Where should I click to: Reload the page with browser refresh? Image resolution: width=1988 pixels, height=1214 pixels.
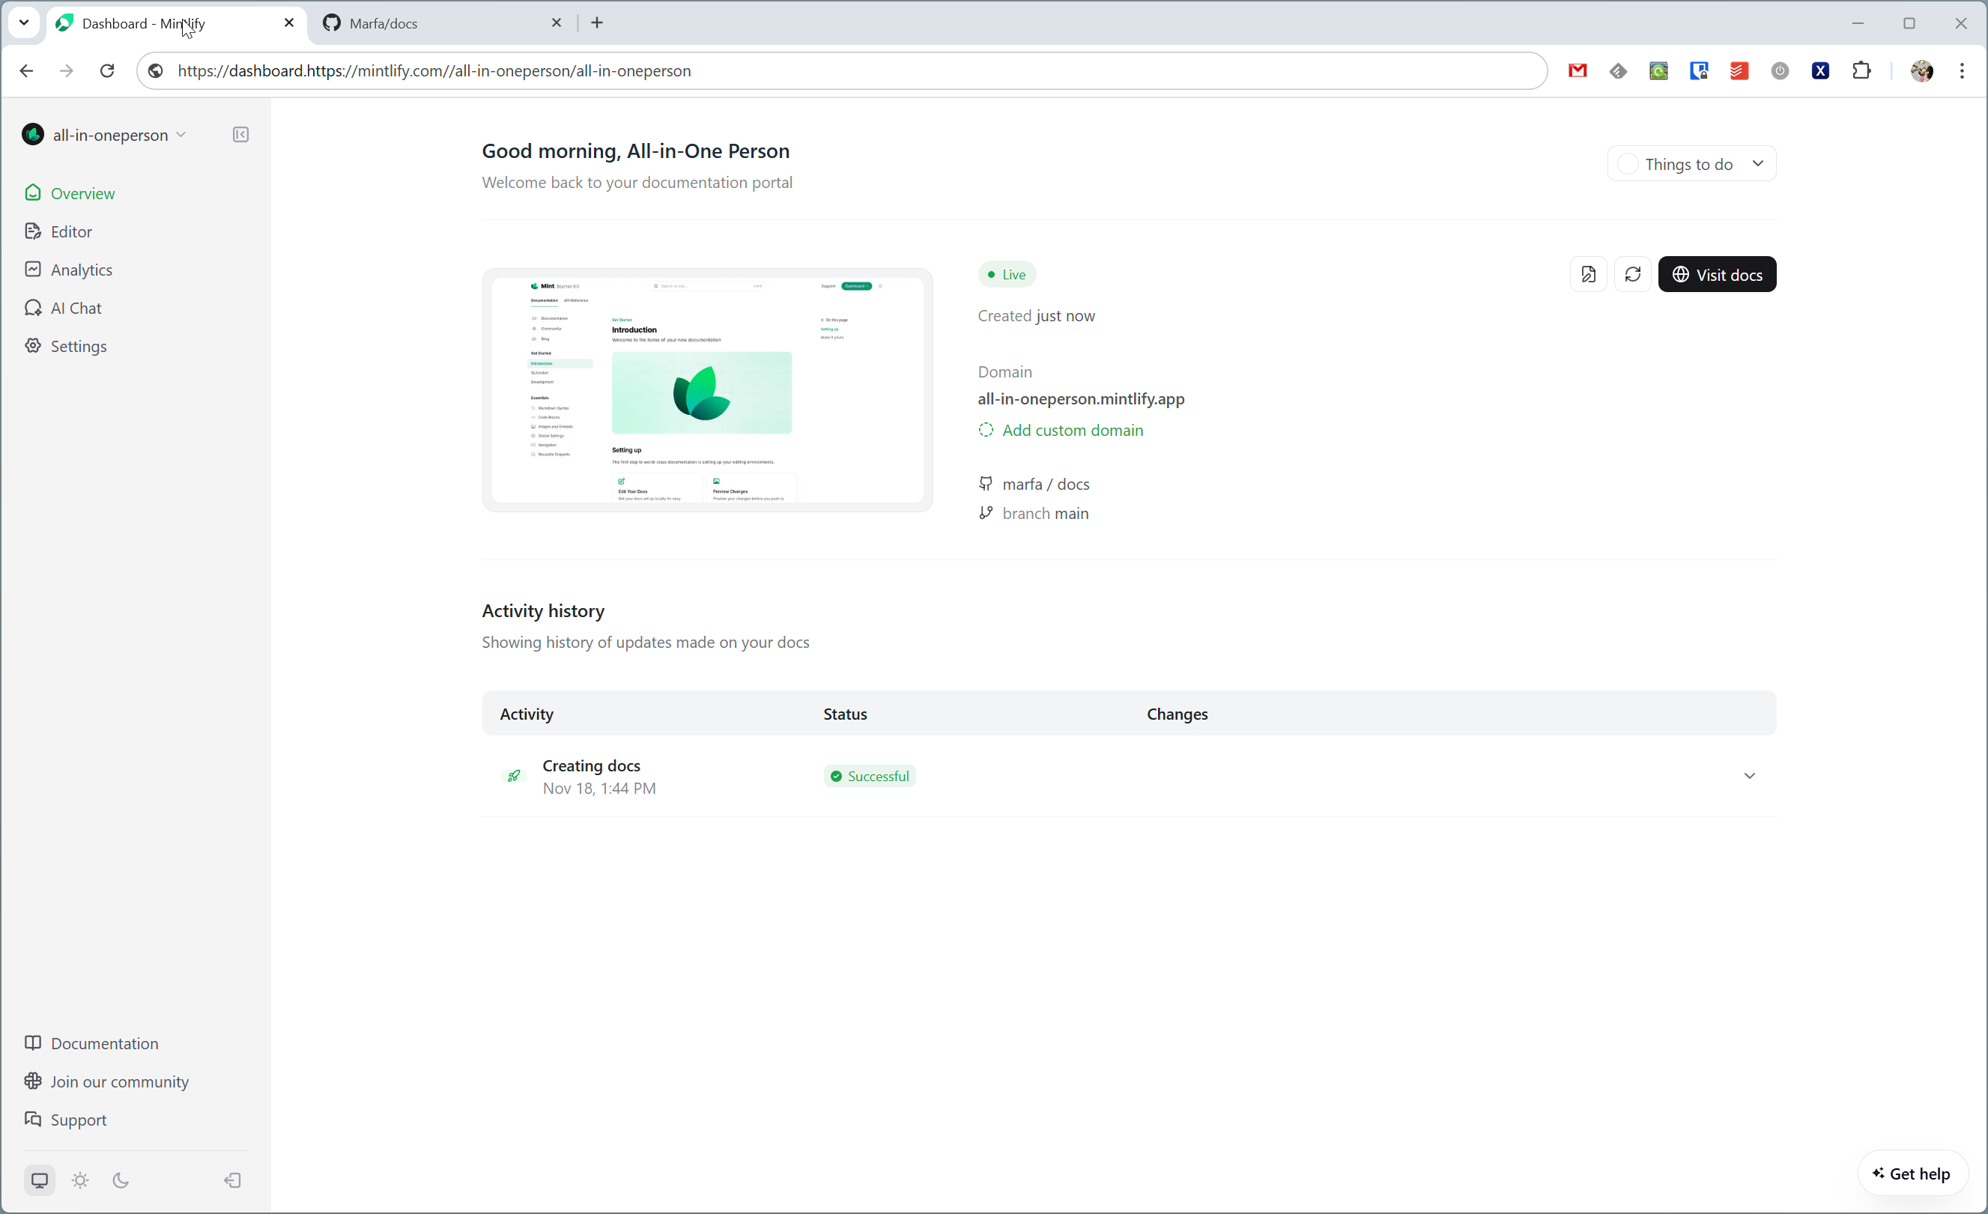tap(107, 71)
